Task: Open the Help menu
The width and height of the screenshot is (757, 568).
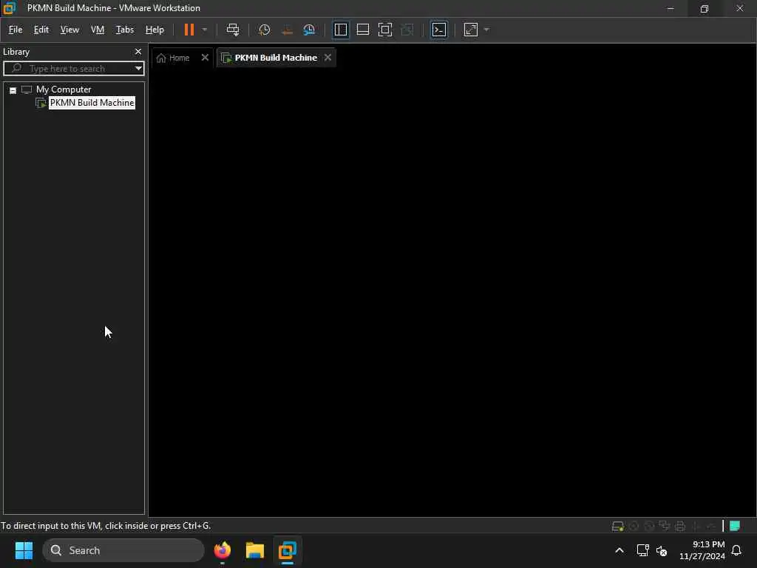Action: (x=155, y=30)
